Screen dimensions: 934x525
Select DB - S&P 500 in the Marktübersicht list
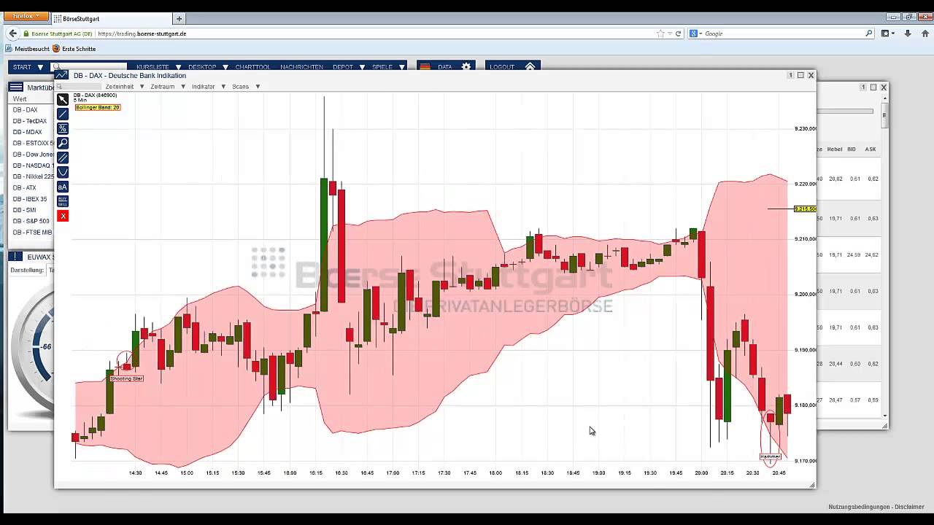coord(31,221)
